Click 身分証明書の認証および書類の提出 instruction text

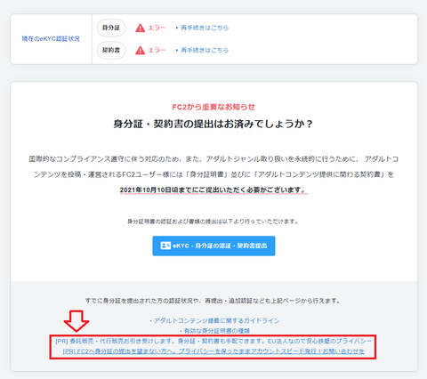213,222
